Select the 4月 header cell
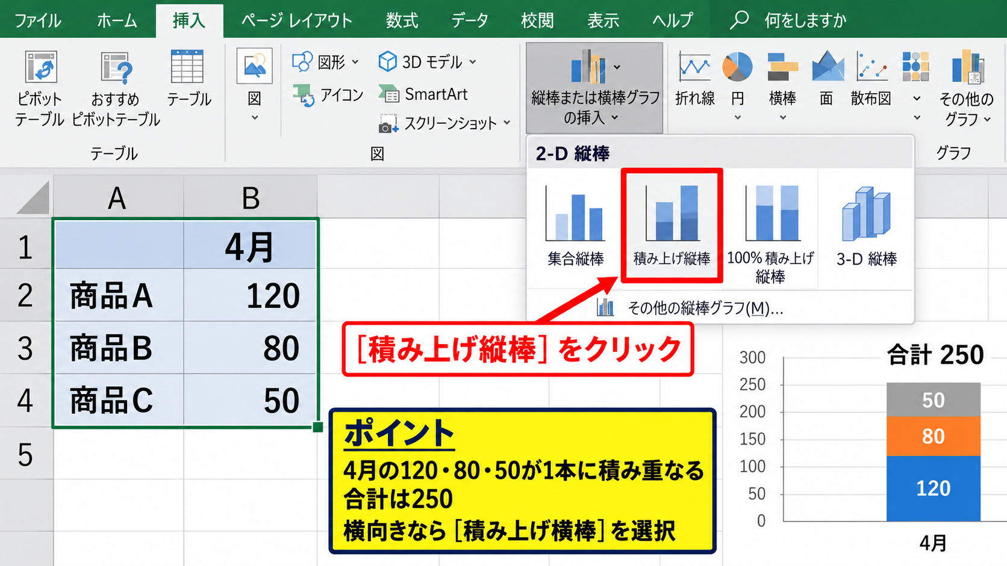1007x566 pixels. coord(251,245)
